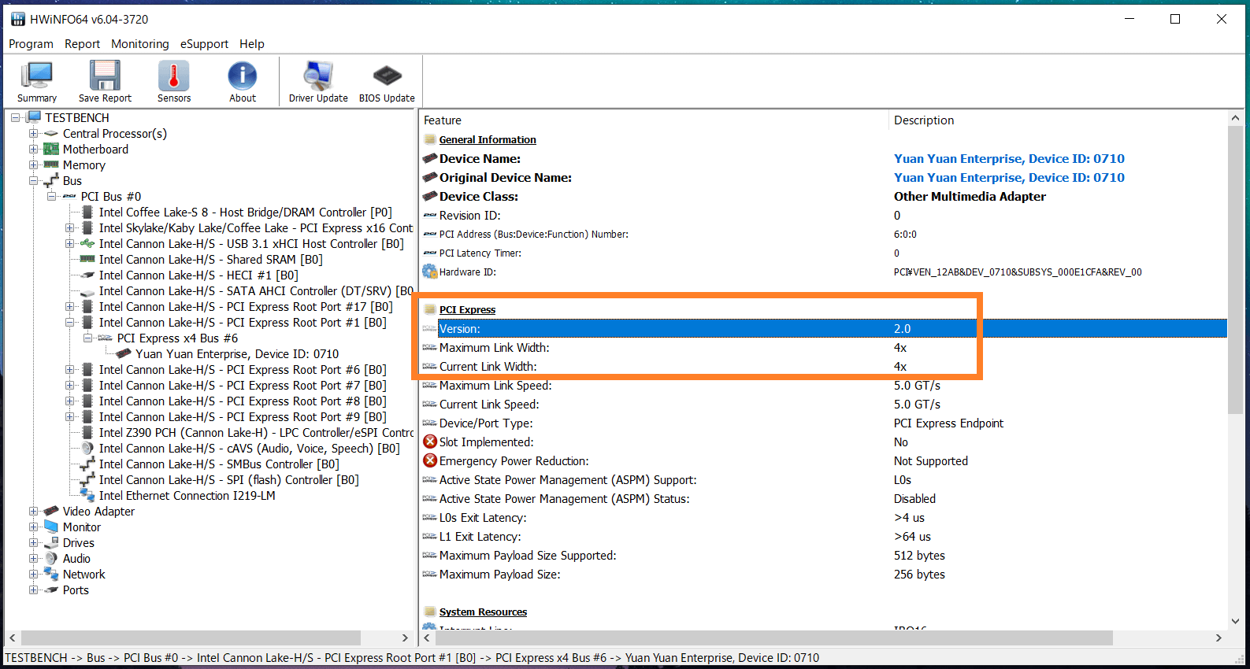Viewport: 1250px width, 669px height.
Task: Click red X icon beside Emergency Power Reduction
Action: click(x=430, y=460)
